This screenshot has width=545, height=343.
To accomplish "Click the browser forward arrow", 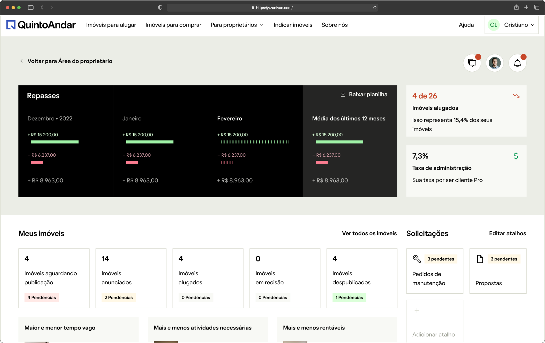I will click(52, 8).
